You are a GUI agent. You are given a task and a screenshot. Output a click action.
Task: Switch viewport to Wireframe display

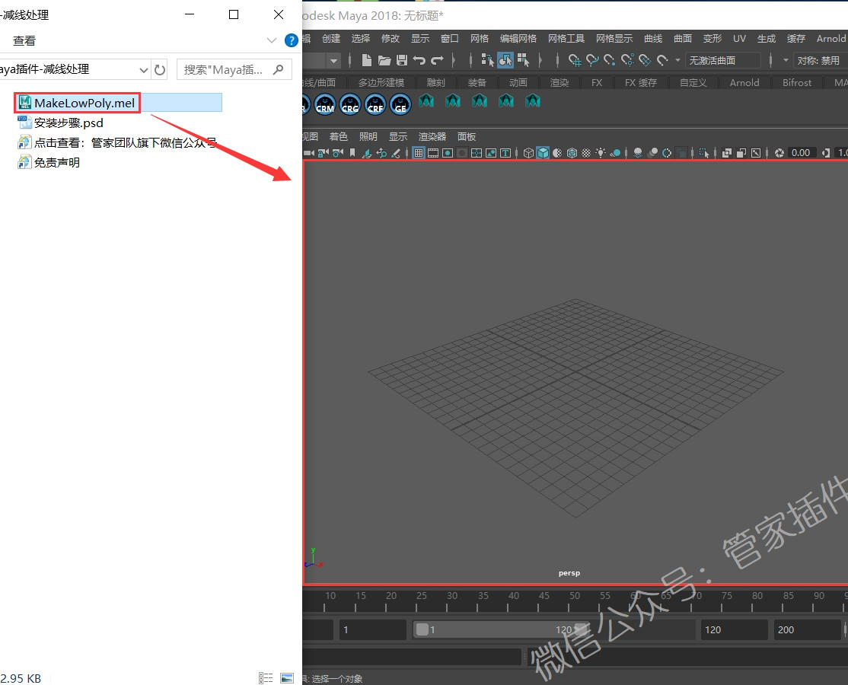[528, 153]
